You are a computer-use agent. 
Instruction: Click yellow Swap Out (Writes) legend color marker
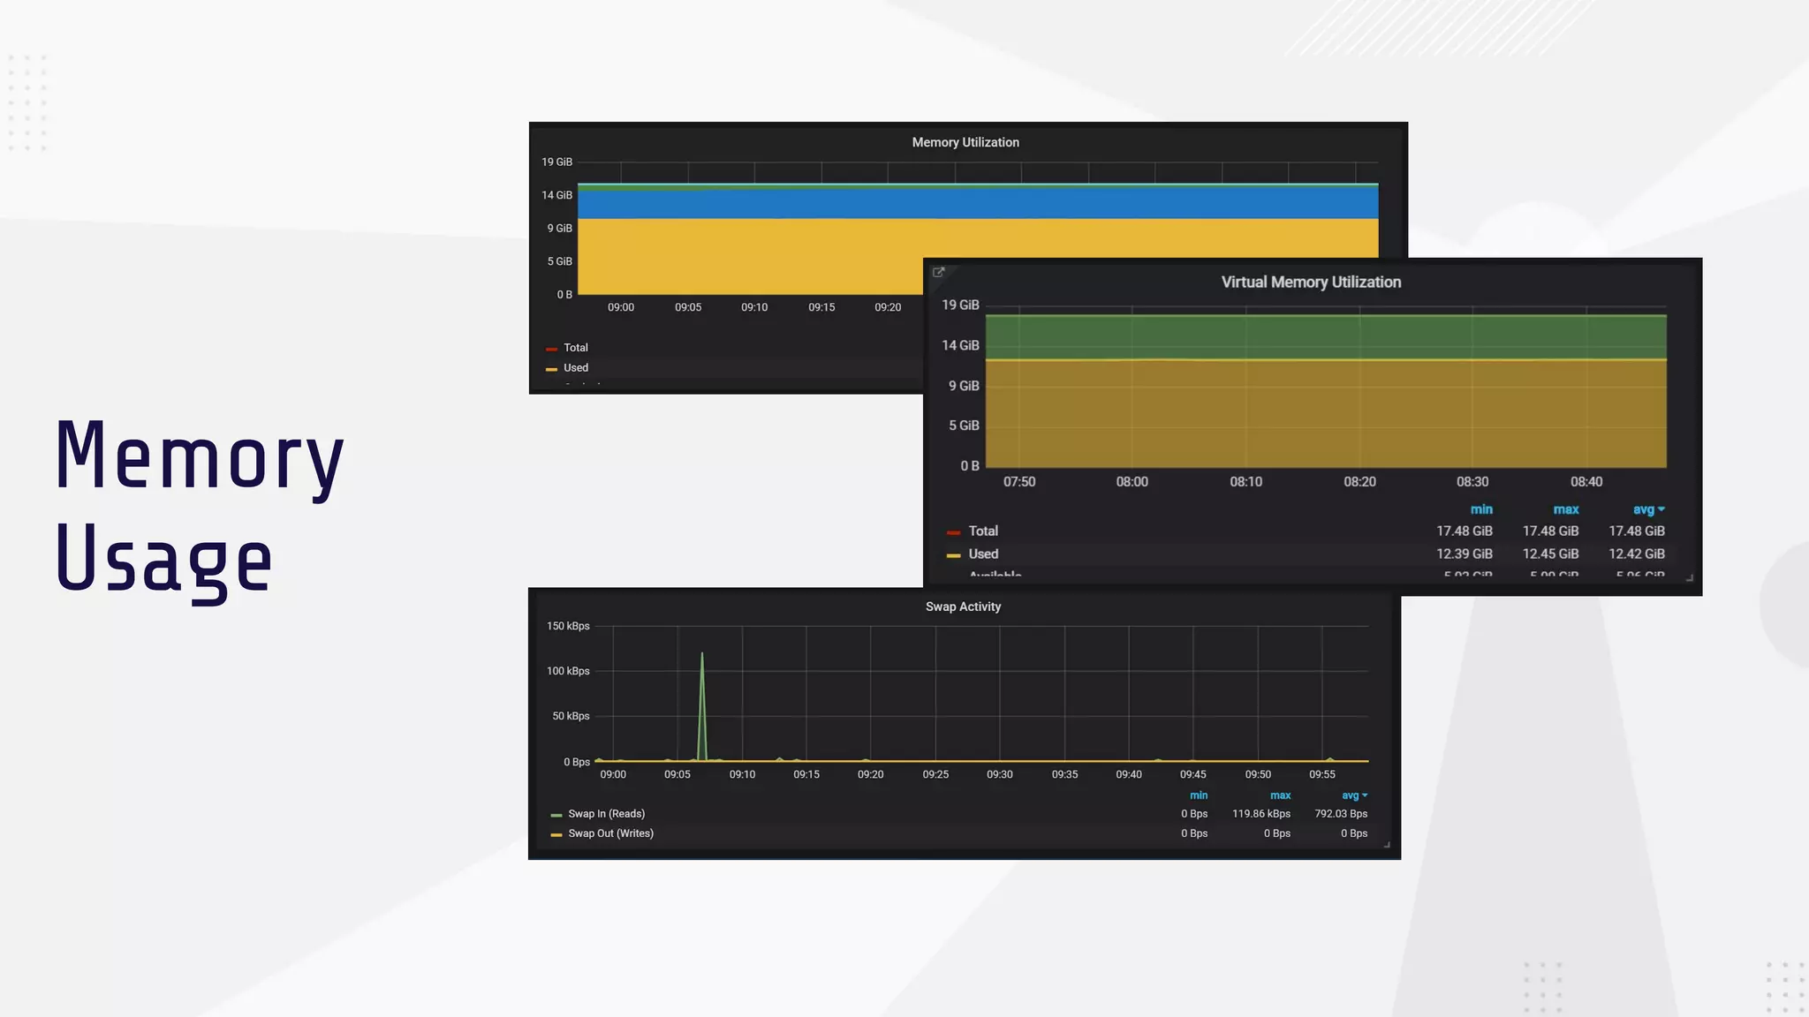(556, 834)
